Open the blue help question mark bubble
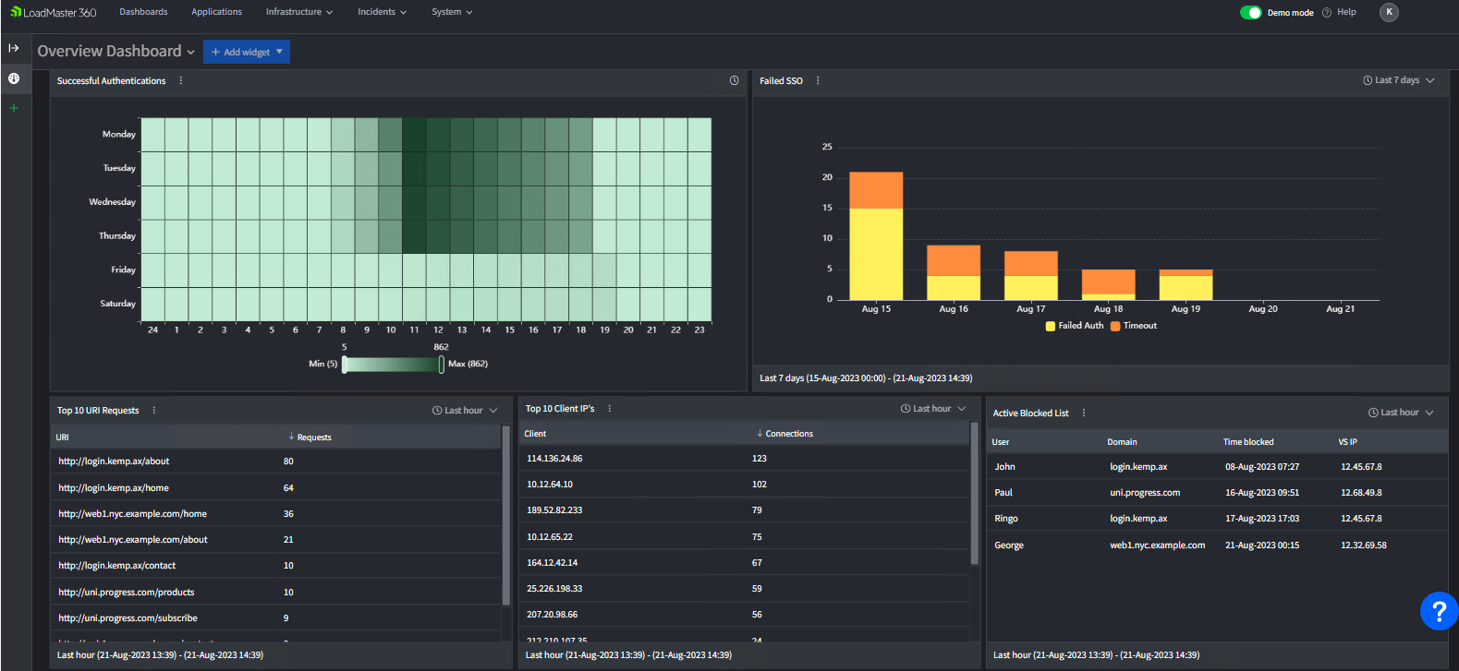 point(1438,610)
